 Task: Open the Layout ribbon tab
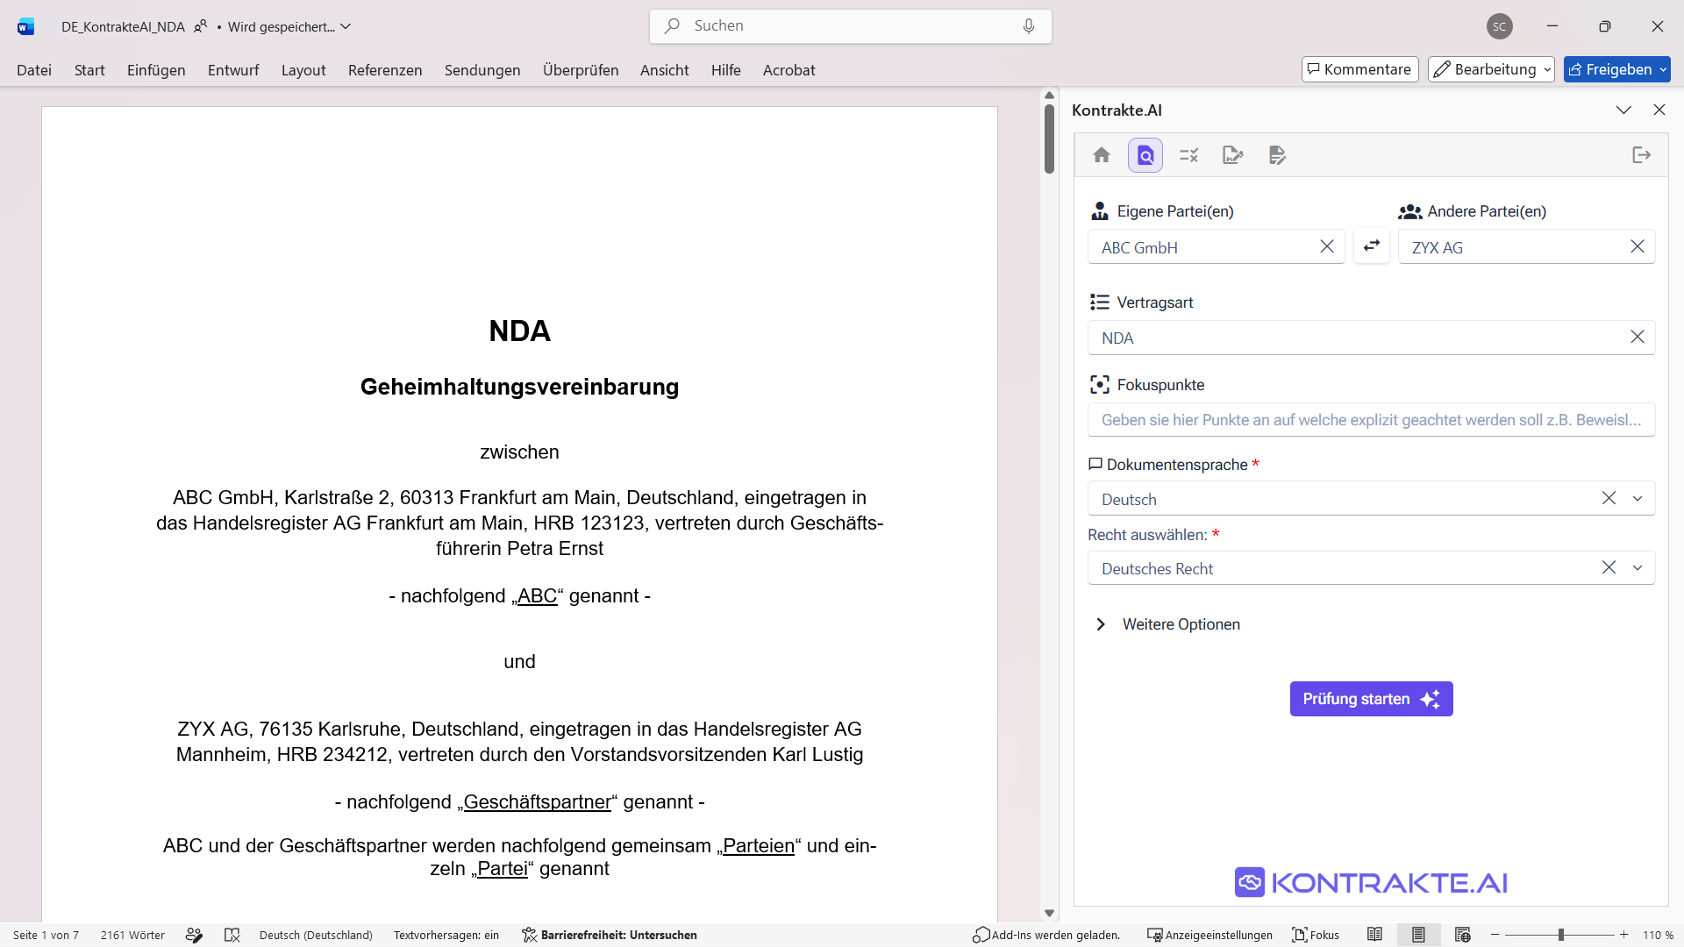click(303, 70)
